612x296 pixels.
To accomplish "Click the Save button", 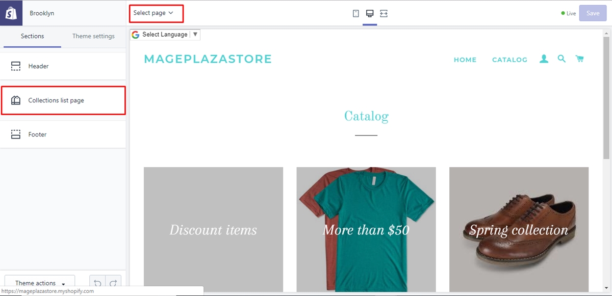I will click(593, 13).
